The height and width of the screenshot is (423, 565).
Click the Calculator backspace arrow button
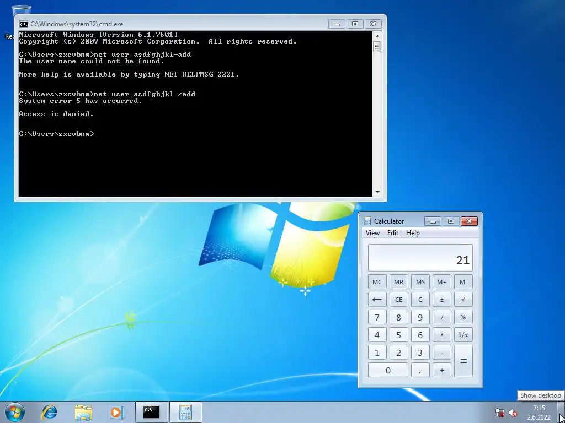click(x=377, y=300)
